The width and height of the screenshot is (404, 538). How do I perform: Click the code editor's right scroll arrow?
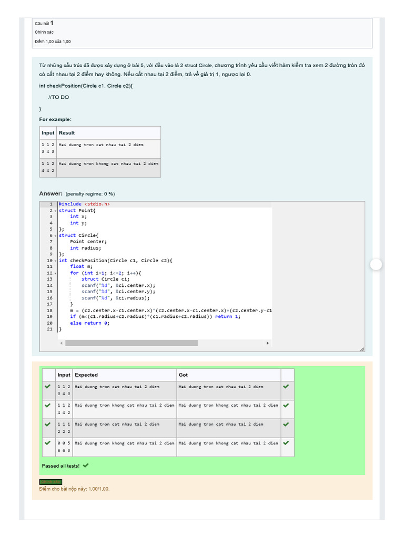[x=267, y=343]
